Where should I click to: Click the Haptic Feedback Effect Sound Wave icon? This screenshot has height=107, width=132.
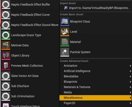point(6,25)
